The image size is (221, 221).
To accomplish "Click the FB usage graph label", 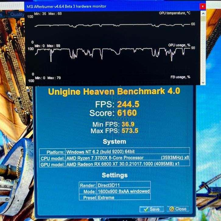I will [x=180, y=77].
